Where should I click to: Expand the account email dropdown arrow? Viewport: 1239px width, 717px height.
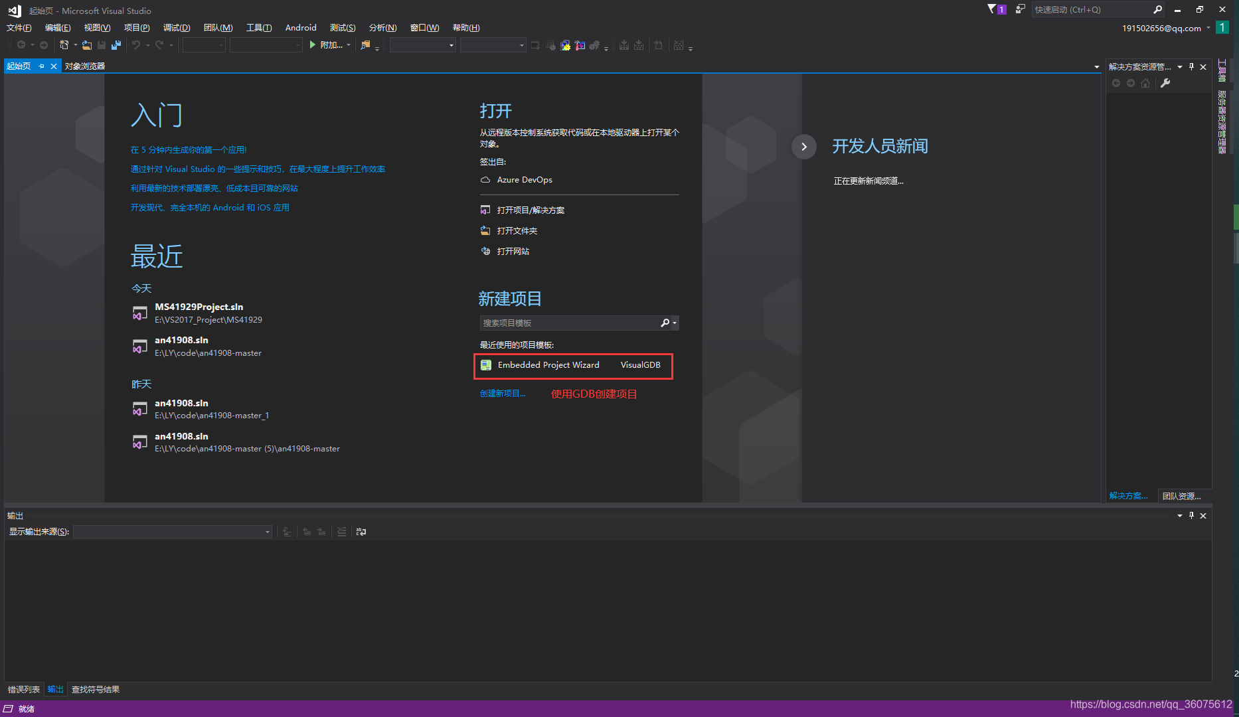click(x=1208, y=28)
